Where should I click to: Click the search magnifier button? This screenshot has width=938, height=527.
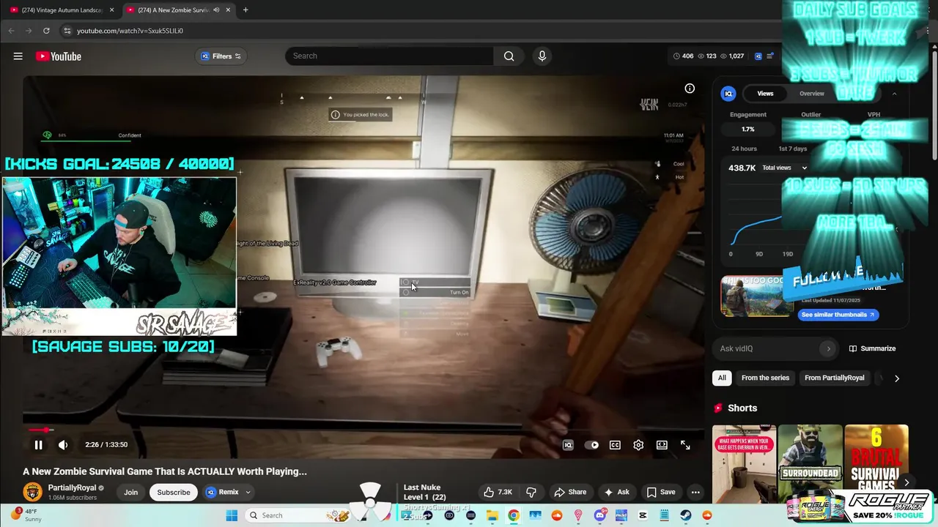pos(509,56)
